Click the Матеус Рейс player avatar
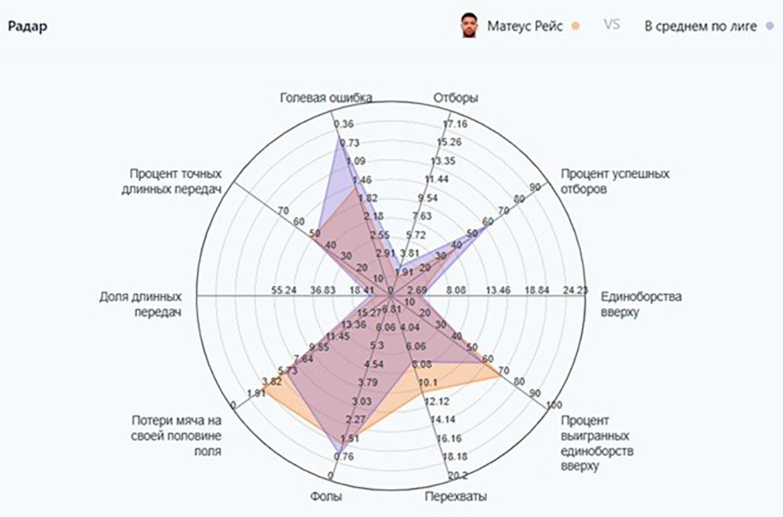The width and height of the screenshot is (783, 517). click(470, 26)
